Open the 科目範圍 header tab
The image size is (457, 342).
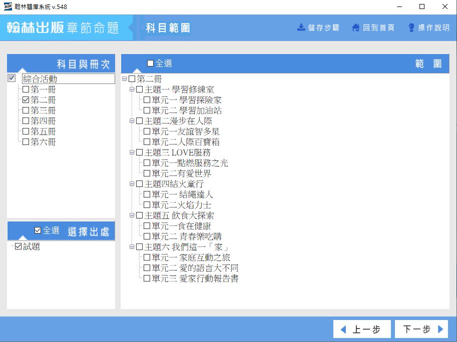[x=168, y=28]
